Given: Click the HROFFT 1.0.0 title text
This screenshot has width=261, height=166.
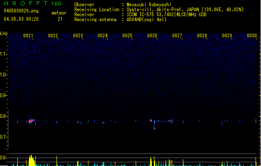Looking at the screenshot, I should 33,3.
